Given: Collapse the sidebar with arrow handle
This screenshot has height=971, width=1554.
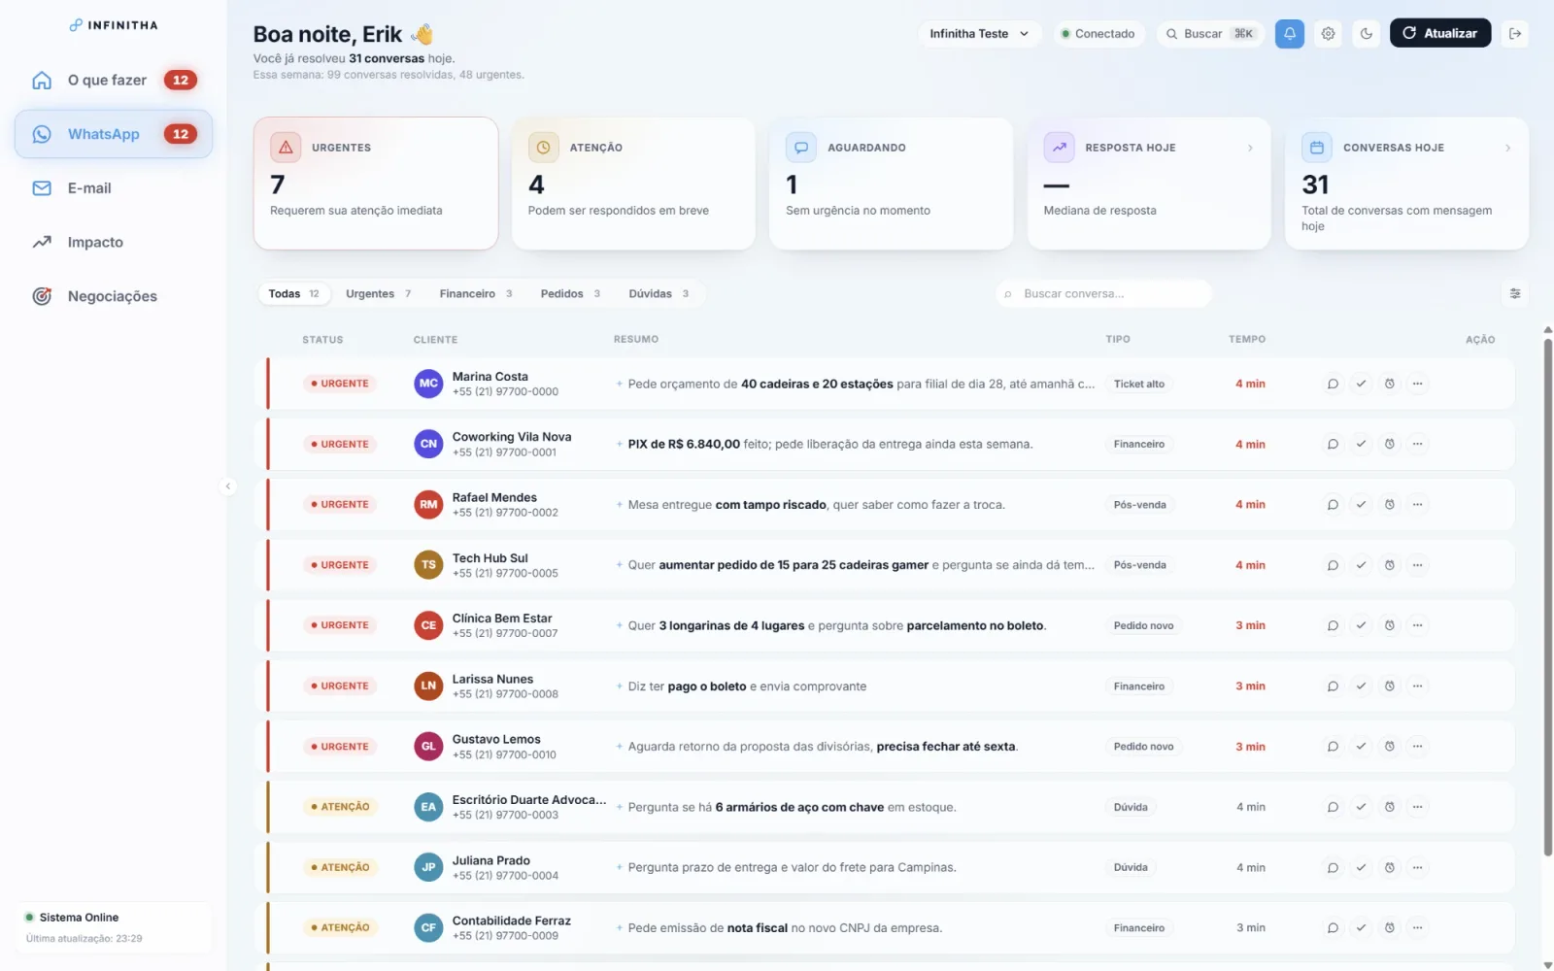Looking at the screenshot, I should pos(228,486).
